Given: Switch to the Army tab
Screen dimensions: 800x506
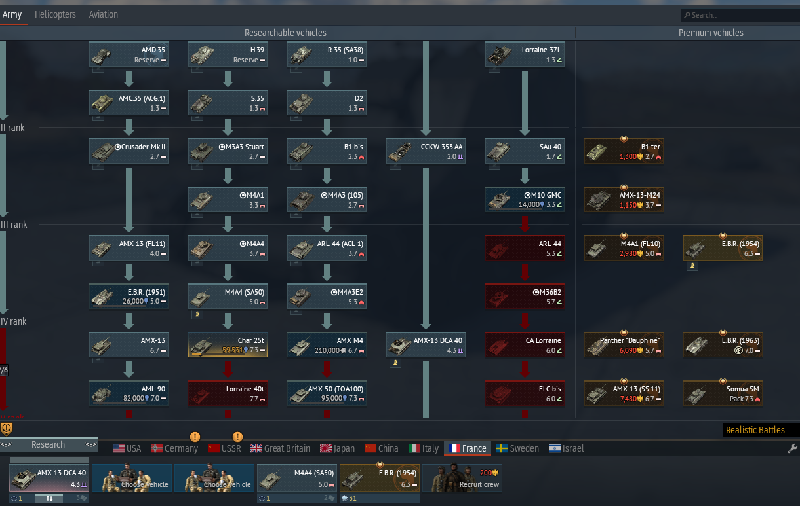Looking at the screenshot, I should 12,14.
